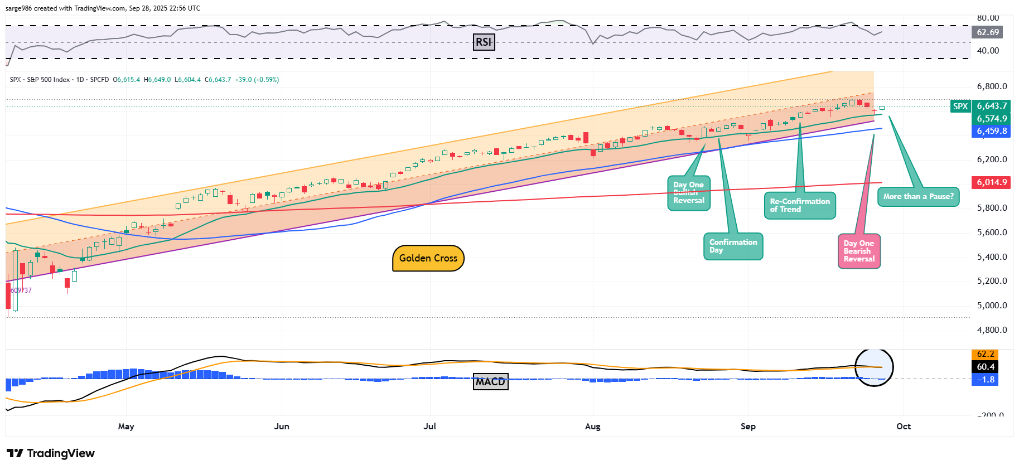This screenshot has width=1019, height=470.
Task: Click the RSI indicator label
Action: click(x=484, y=42)
